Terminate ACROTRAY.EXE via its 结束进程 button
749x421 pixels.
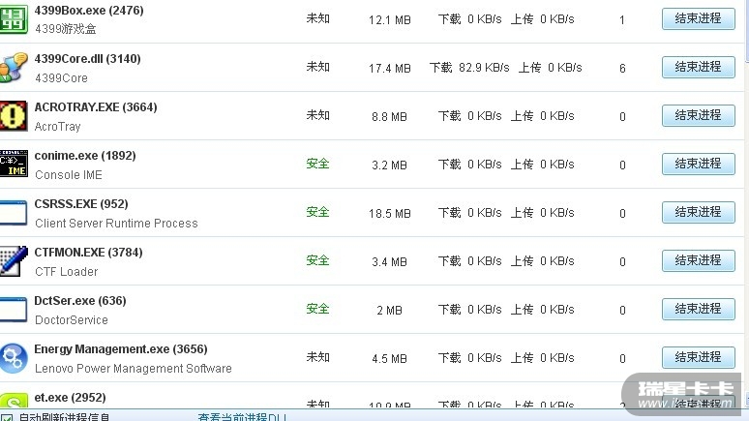click(x=698, y=115)
